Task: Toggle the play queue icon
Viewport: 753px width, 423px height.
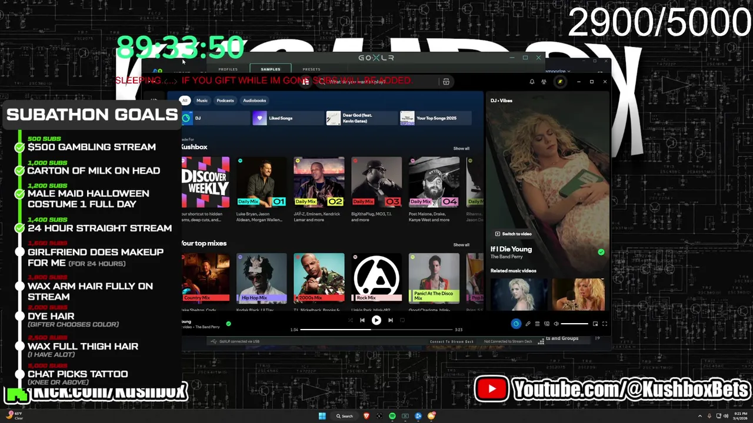Action: (537, 324)
